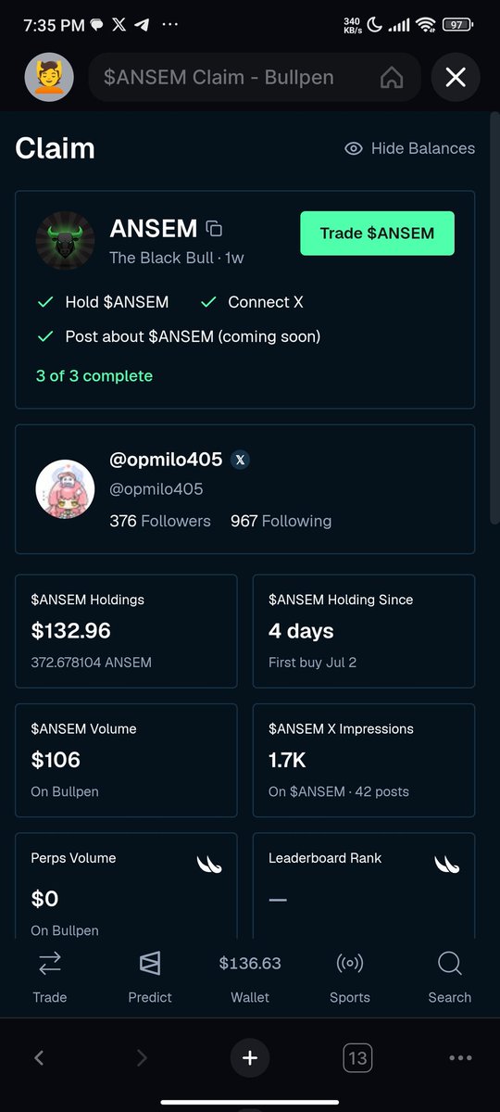Screen dimensions: 500x1112
Task: Open the Search tab icon
Action: point(450,965)
